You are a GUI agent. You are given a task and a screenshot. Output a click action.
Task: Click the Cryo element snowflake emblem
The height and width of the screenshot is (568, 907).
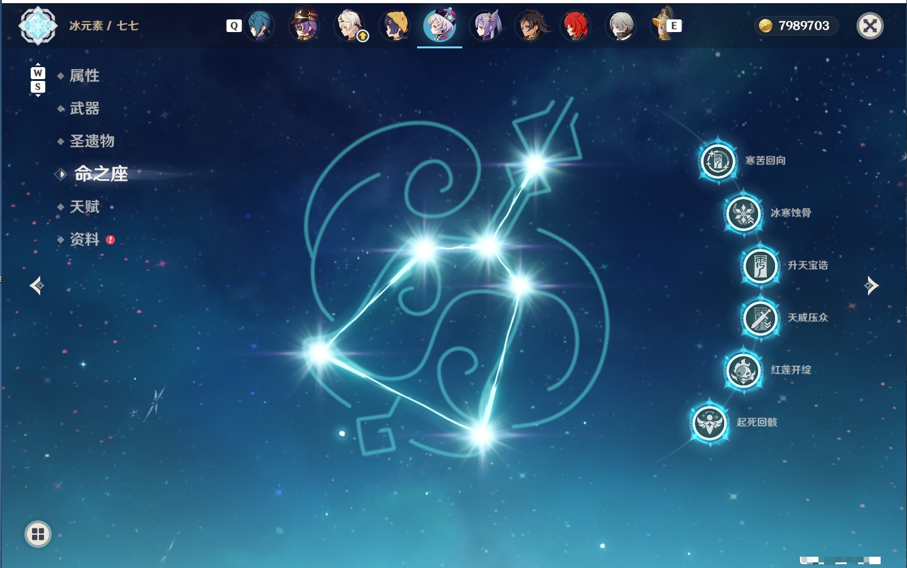(x=38, y=26)
